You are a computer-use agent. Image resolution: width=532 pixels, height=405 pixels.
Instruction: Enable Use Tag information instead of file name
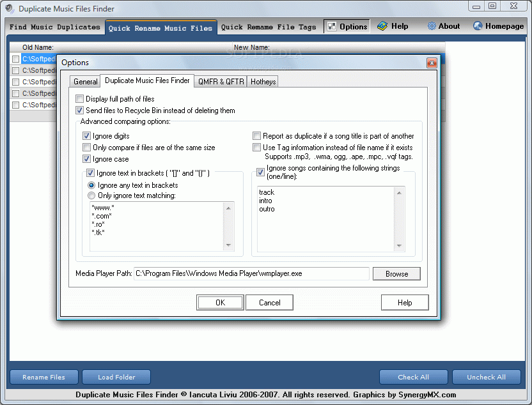click(257, 148)
